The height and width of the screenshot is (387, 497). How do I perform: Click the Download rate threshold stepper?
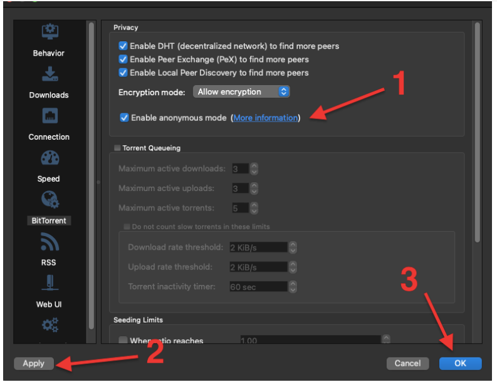293,247
